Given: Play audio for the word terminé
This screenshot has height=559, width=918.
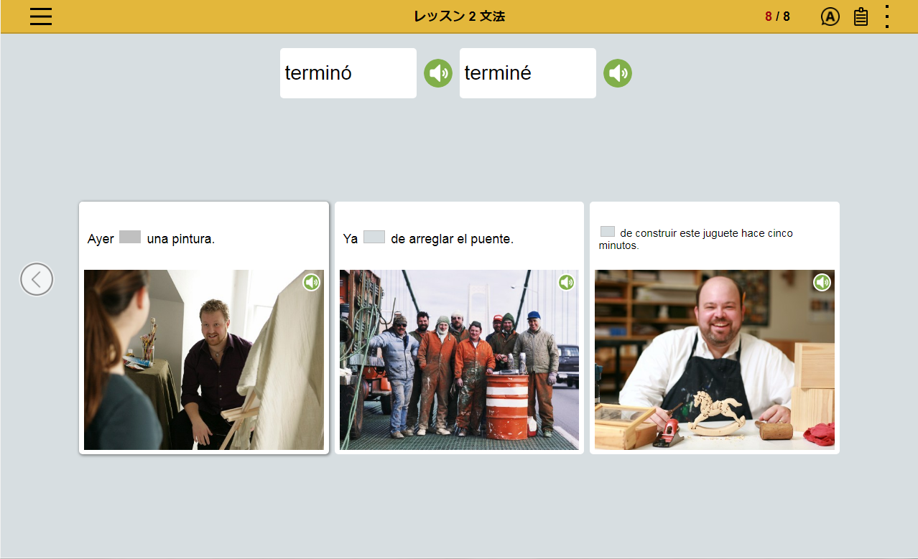Looking at the screenshot, I should point(618,73).
